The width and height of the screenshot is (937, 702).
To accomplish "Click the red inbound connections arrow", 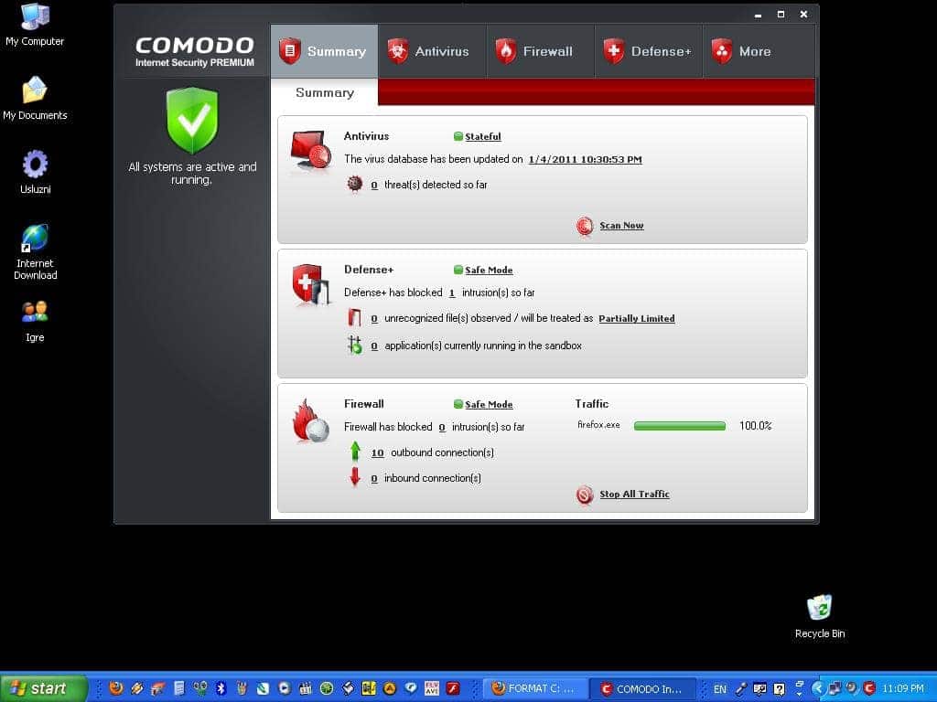I will 355,476.
